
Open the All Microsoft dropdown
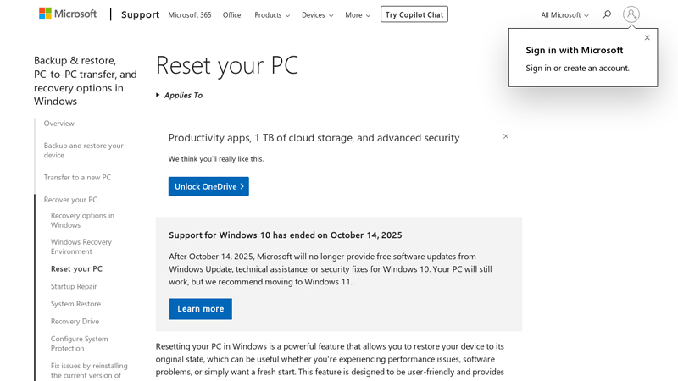tap(564, 14)
